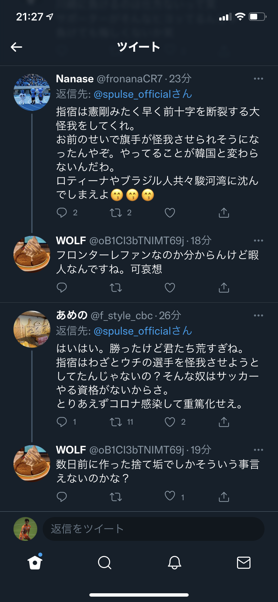The height and width of the screenshot is (602, 278).
Task: Like Nanase's tweet
Action: pyautogui.click(x=170, y=213)
